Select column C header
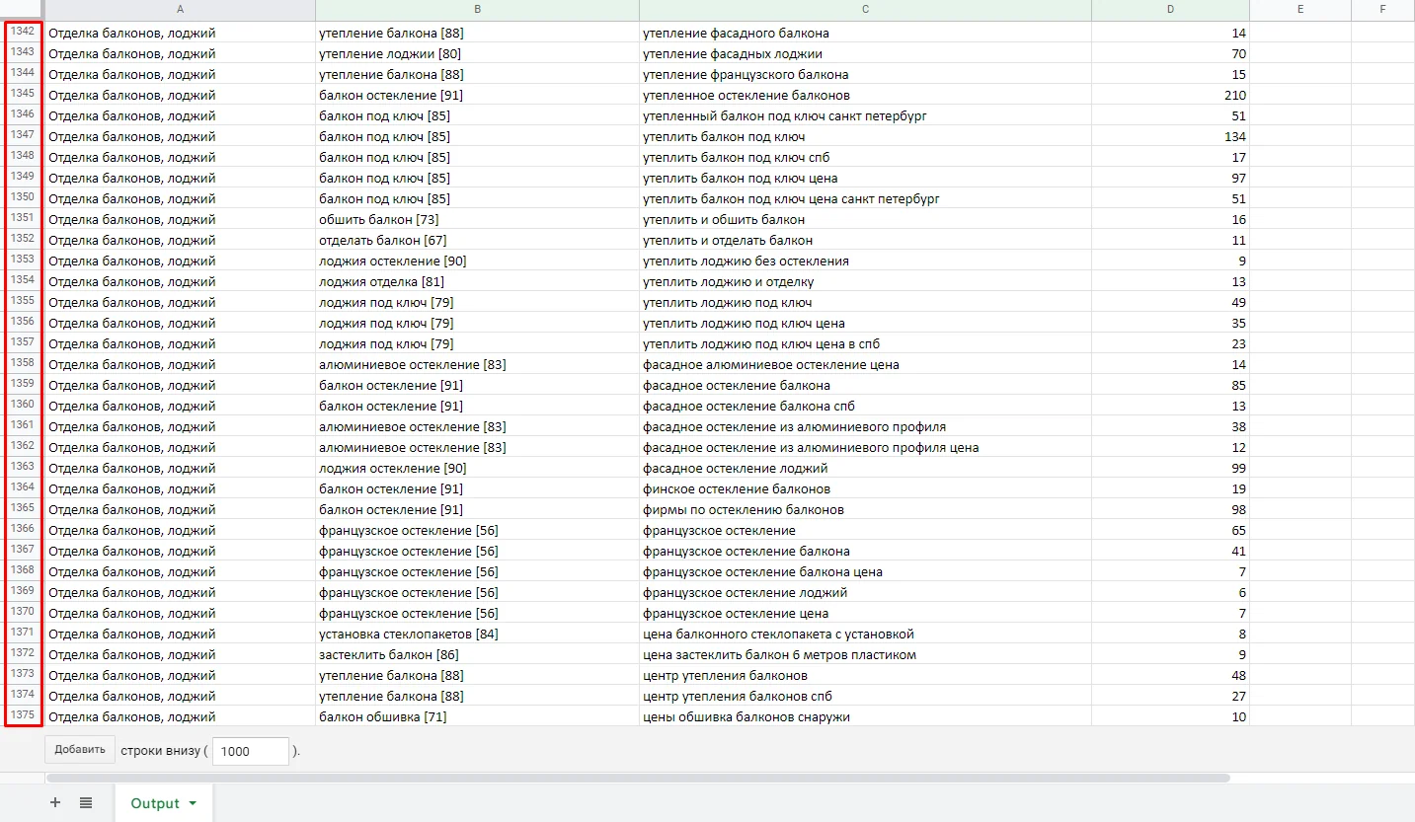This screenshot has height=822, width=1415. [x=865, y=9]
